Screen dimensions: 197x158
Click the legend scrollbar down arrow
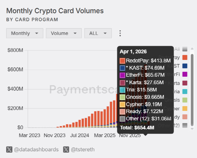[x=192, y=129]
